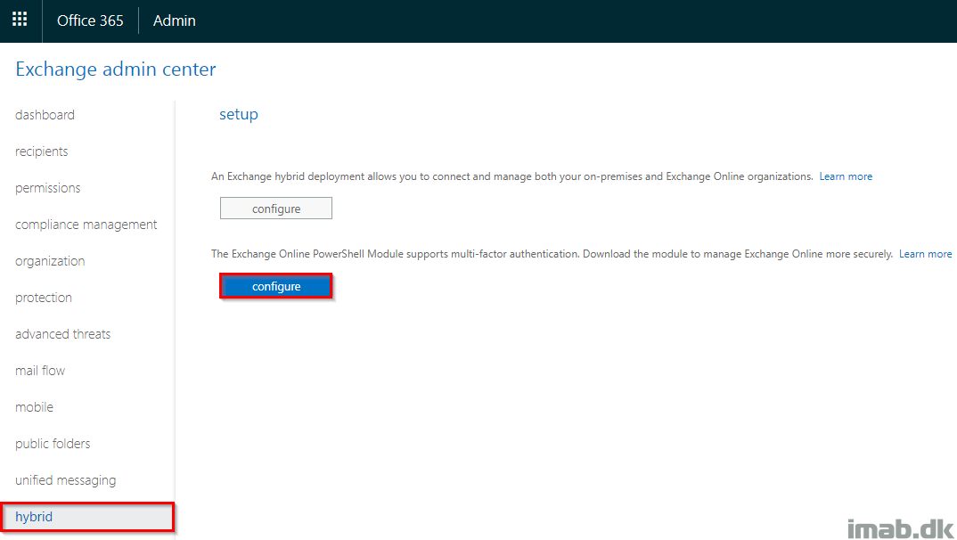The height and width of the screenshot is (540, 957).
Task: Click Admin in the top bar
Action: [x=174, y=20]
